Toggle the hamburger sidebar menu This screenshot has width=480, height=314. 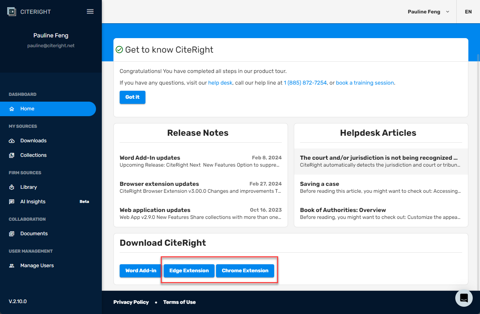coord(90,12)
